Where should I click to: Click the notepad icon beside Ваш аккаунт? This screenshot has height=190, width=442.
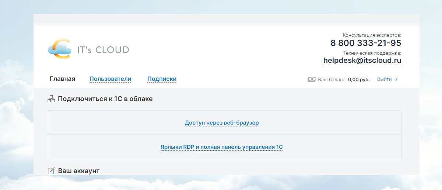(51, 171)
